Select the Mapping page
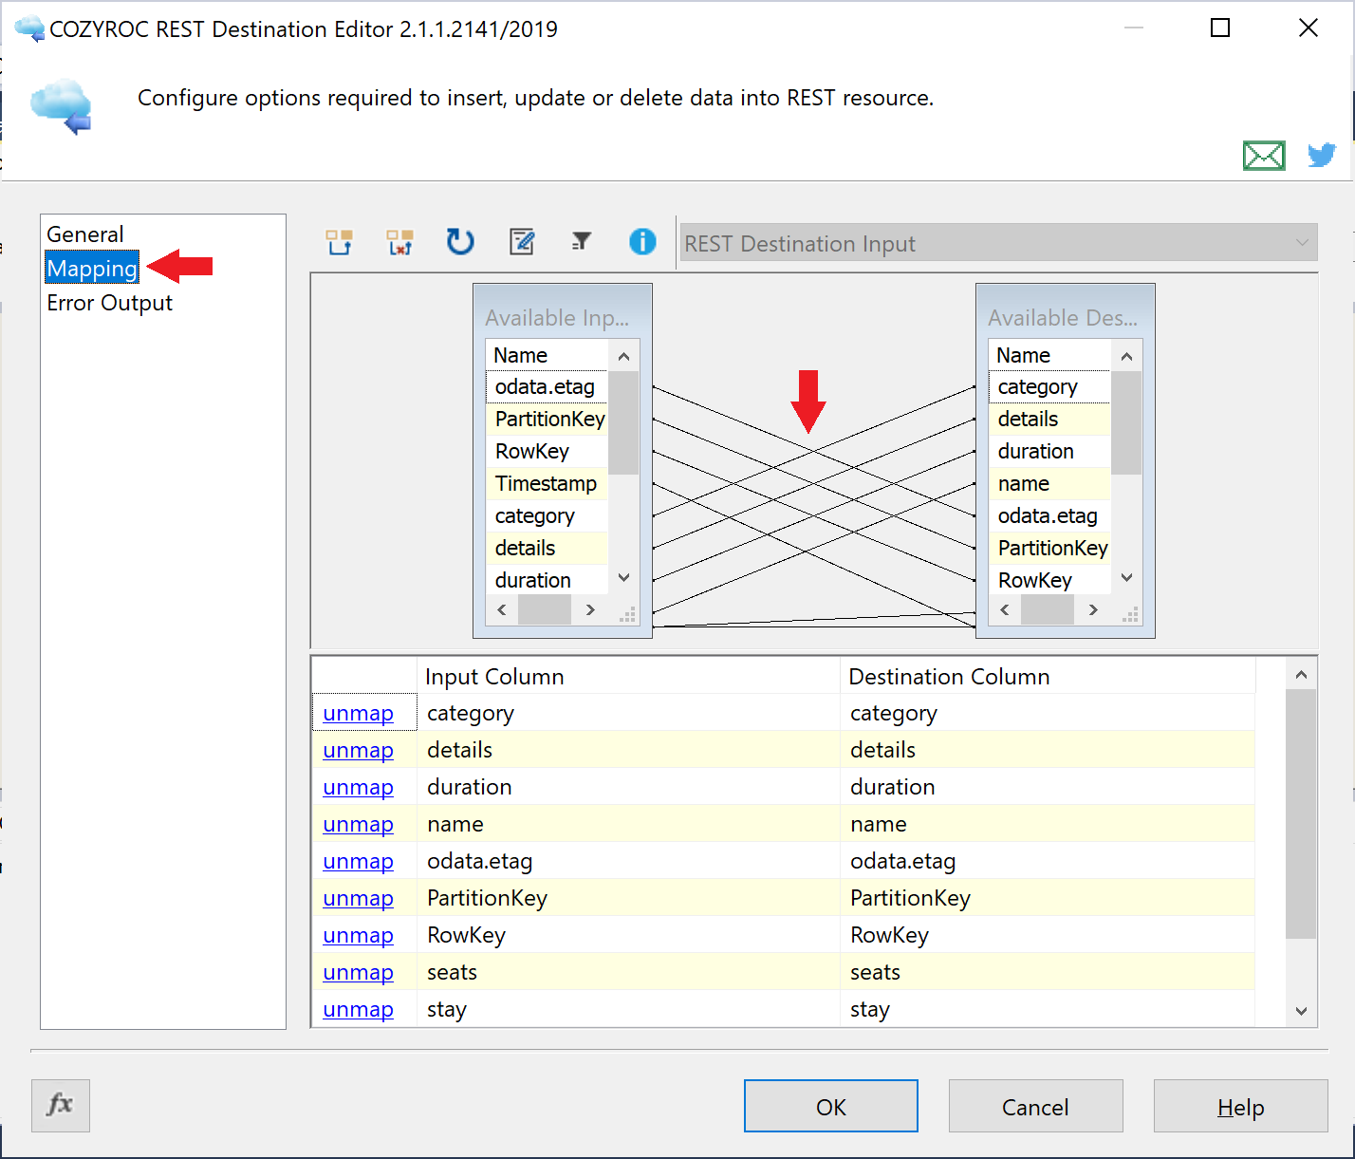The height and width of the screenshot is (1159, 1355). coord(92,268)
